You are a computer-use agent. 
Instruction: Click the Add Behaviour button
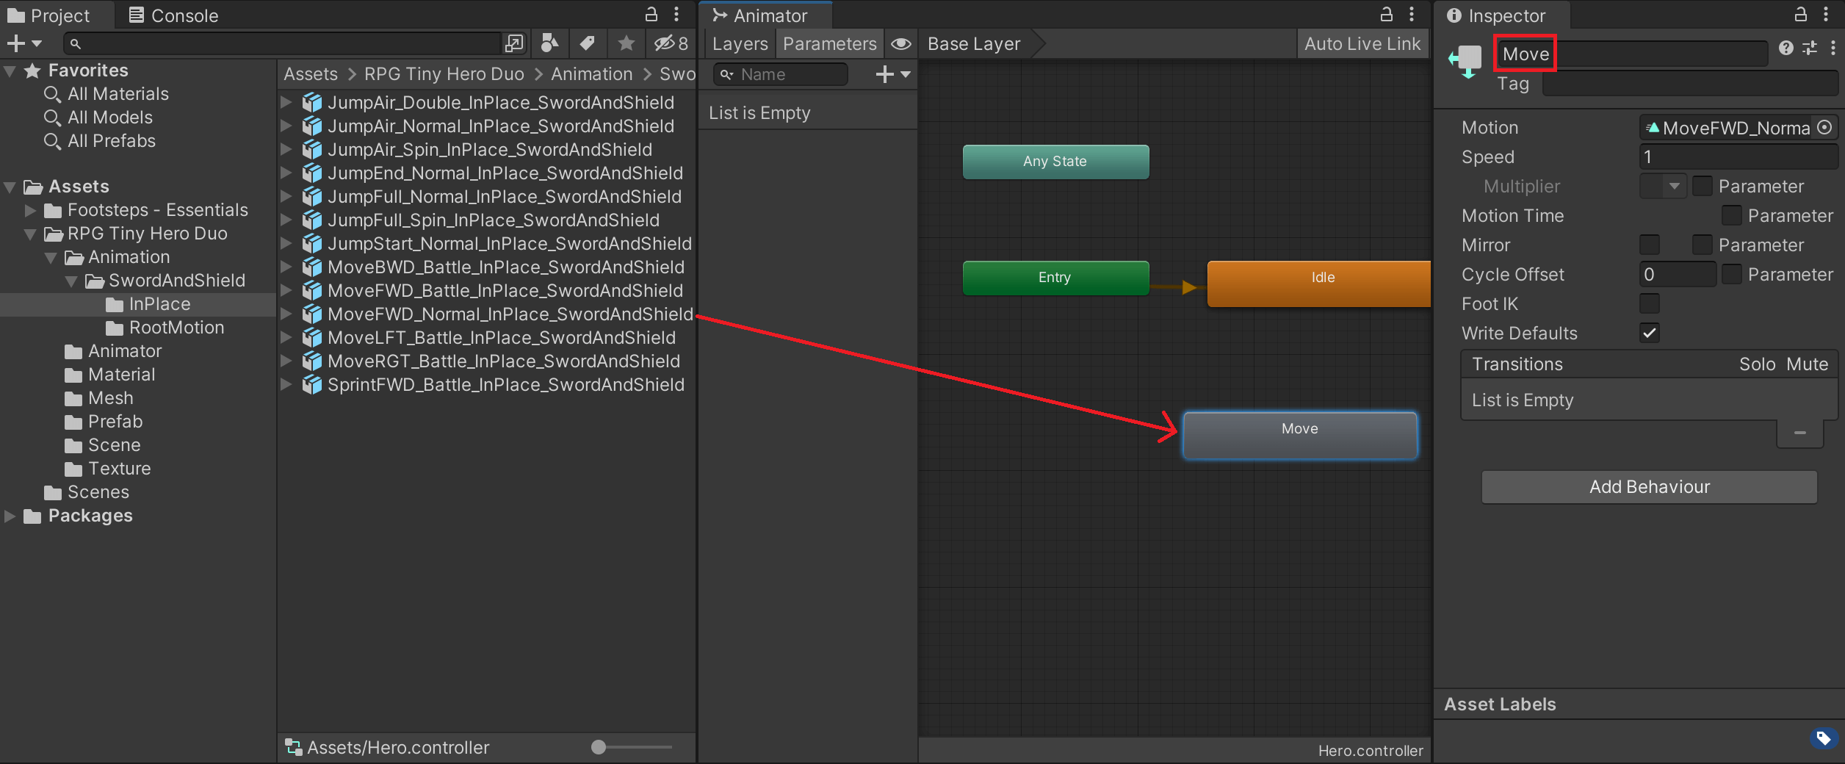coord(1650,487)
